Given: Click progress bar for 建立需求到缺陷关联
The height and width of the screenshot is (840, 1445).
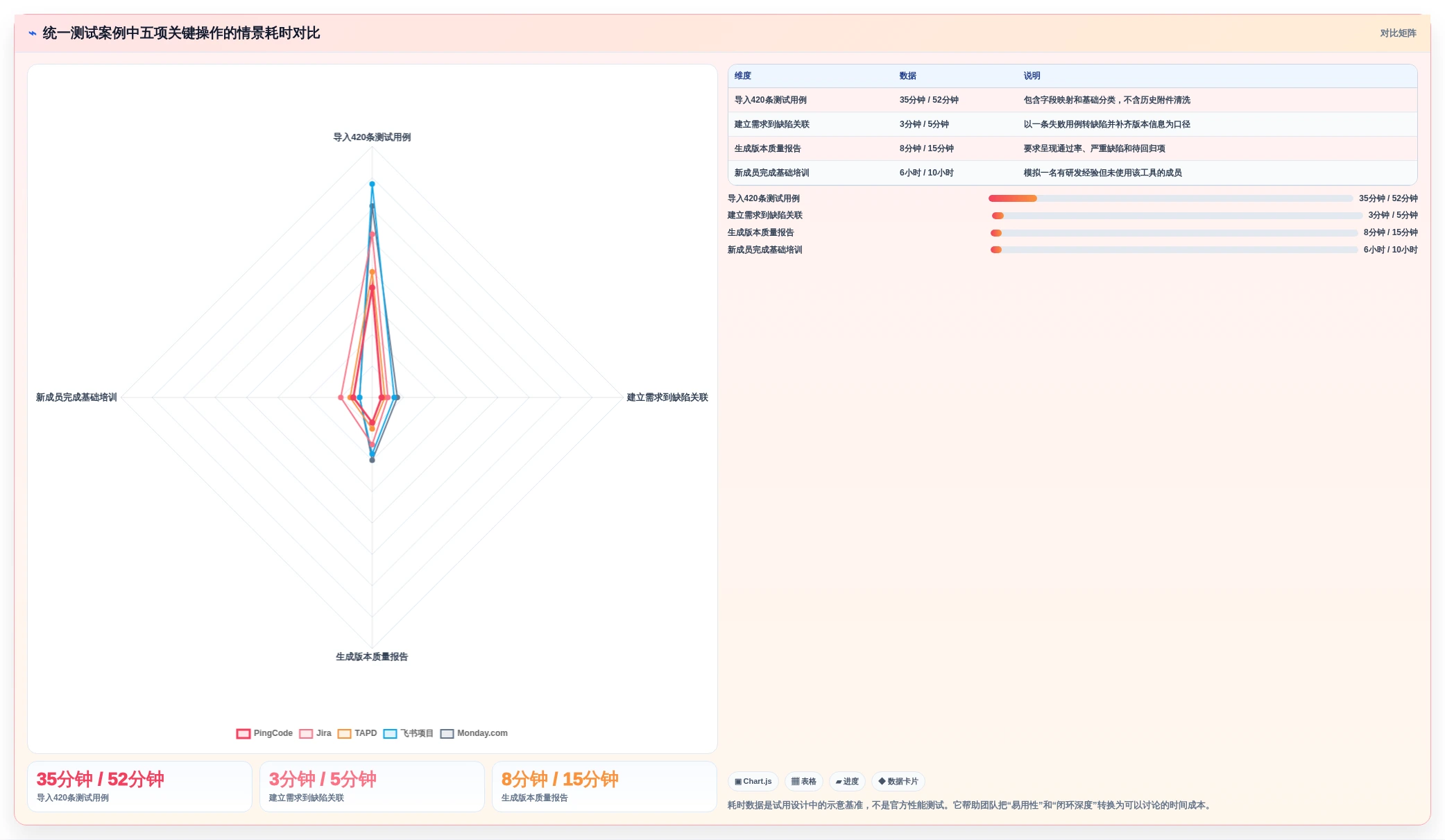Looking at the screenshot, I should 1177,216.
